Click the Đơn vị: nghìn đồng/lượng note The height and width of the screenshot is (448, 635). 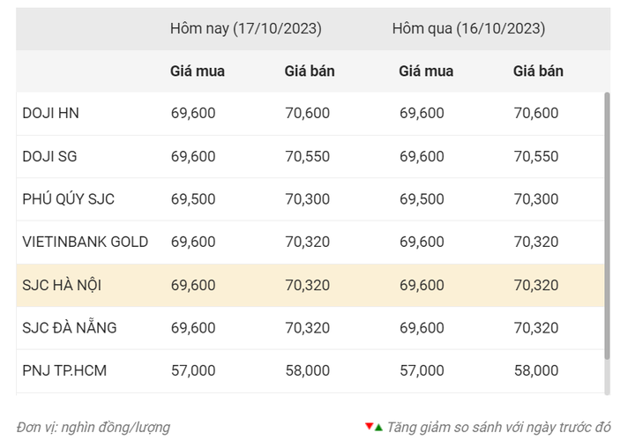click(x=93, y=428)
